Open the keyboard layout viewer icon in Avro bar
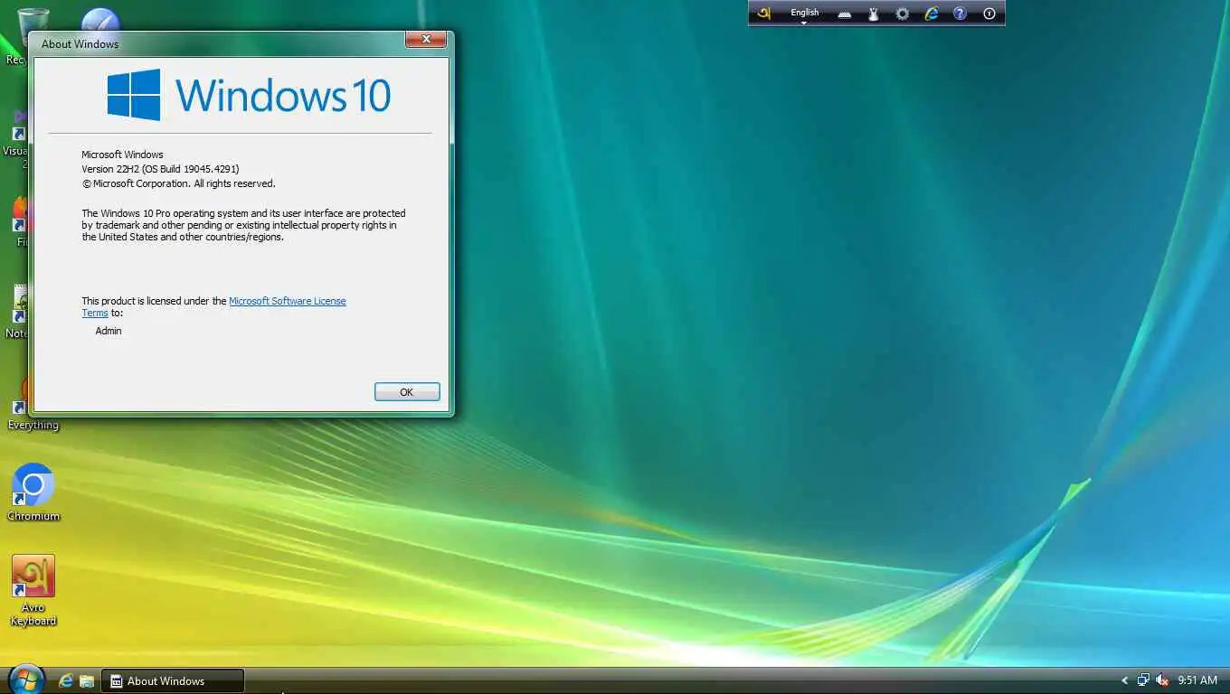The height and width of the screenshot is (694, 1230). point(845,14)
